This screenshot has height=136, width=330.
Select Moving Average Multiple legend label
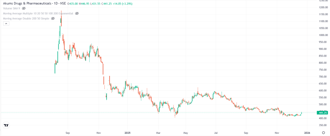coord(38,14)
